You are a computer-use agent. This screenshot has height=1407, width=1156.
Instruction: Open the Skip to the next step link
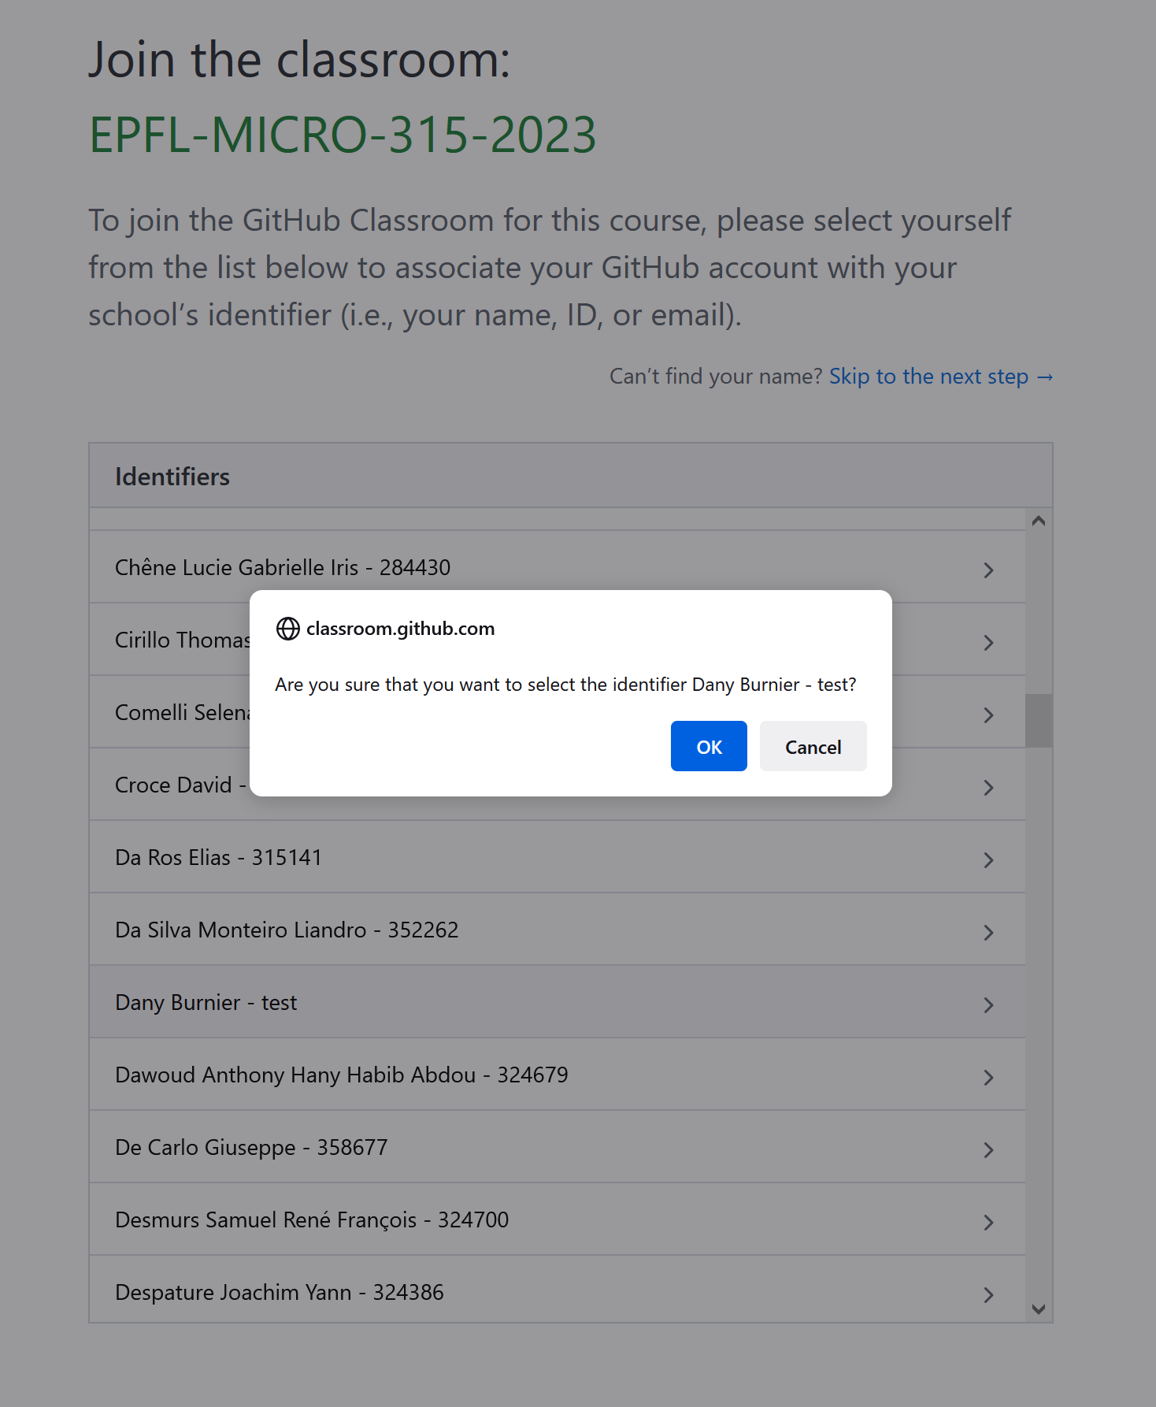(x=940, y=377)
